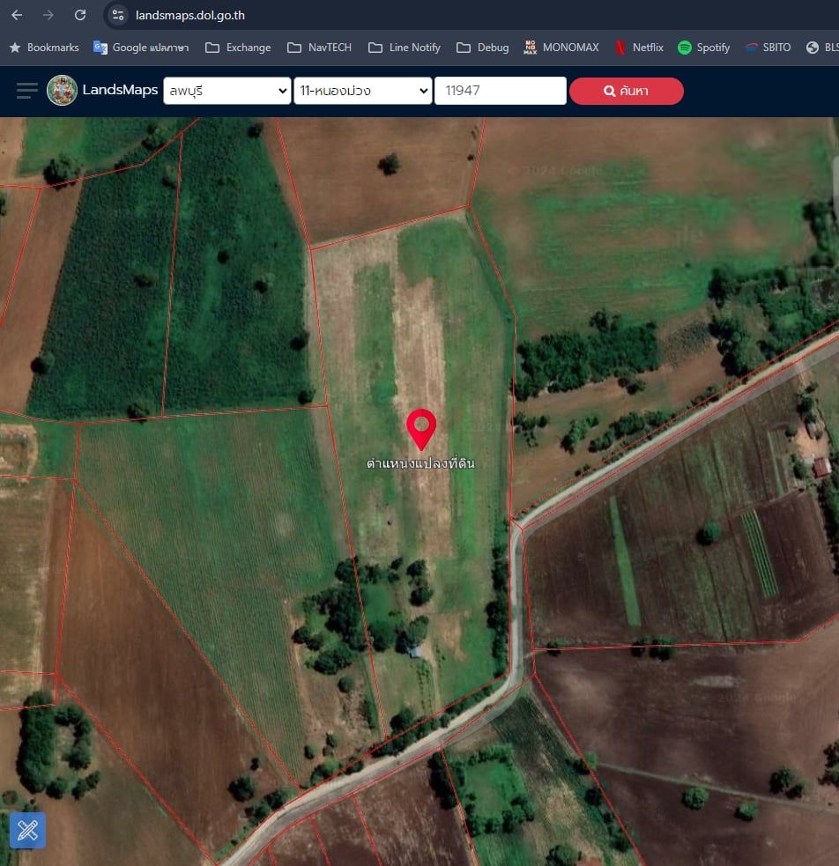Go back using the browser arrow
The image size is (839, 866).
coord(17,15)
